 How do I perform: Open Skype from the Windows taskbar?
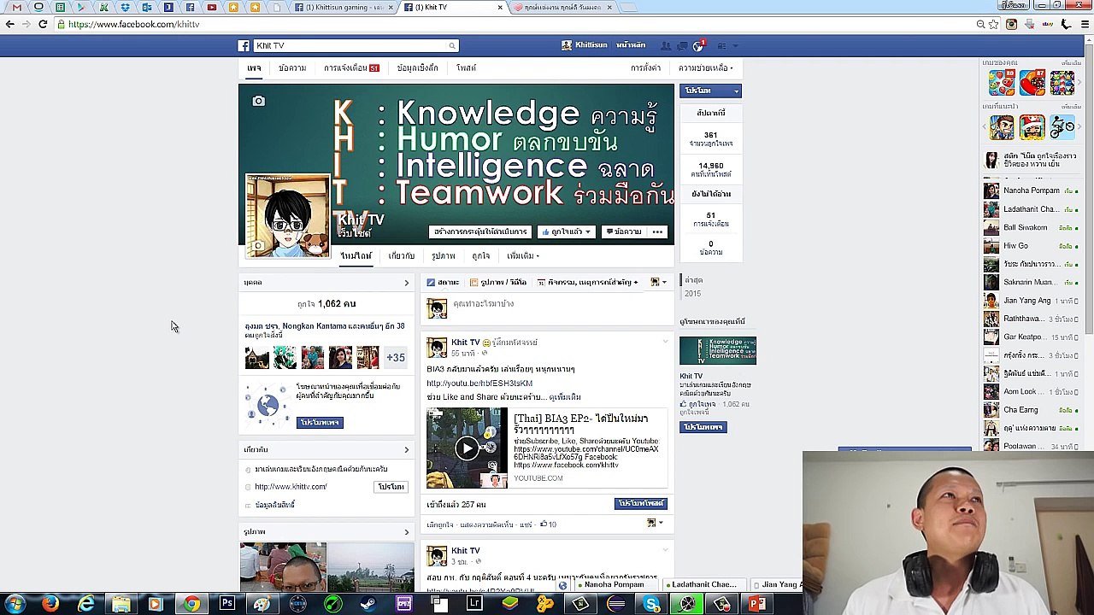651,605
